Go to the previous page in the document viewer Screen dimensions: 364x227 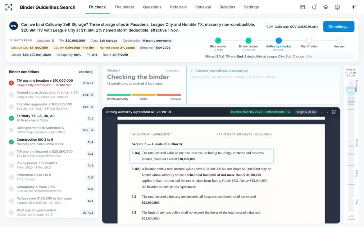[322, 112]
